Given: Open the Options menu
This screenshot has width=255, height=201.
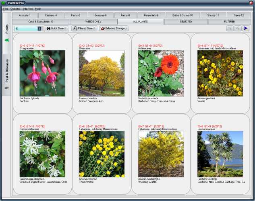Looking at the screenshot, I should tap(15, 8).
